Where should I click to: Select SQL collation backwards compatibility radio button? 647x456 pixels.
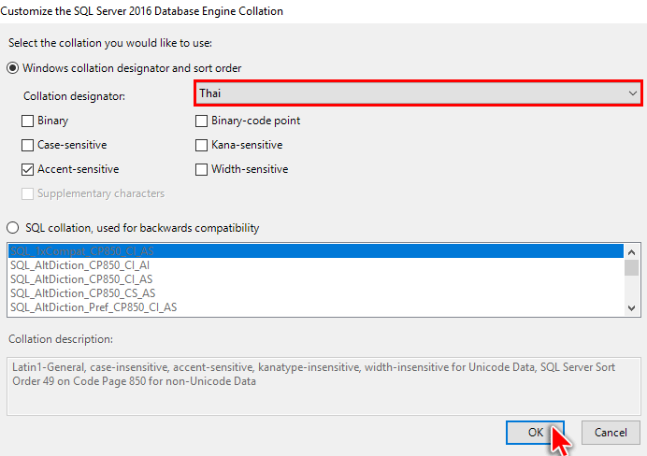click(13, 228)
